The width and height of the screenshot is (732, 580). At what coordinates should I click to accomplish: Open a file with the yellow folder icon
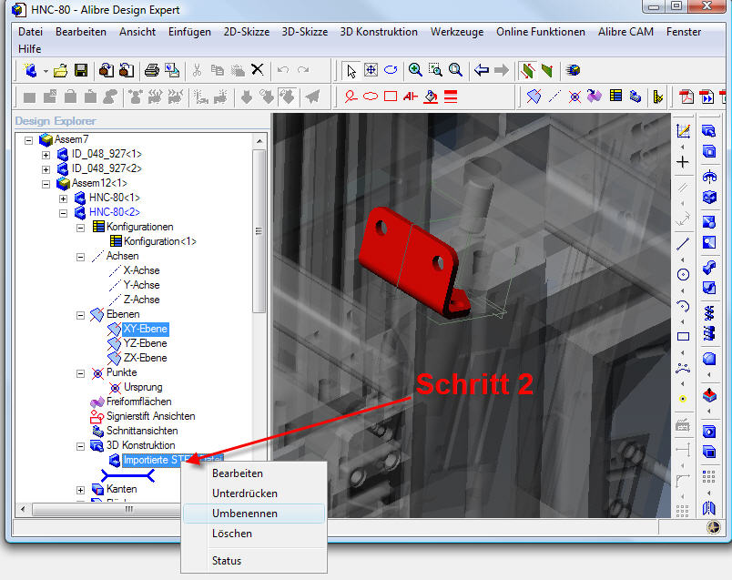60,70
